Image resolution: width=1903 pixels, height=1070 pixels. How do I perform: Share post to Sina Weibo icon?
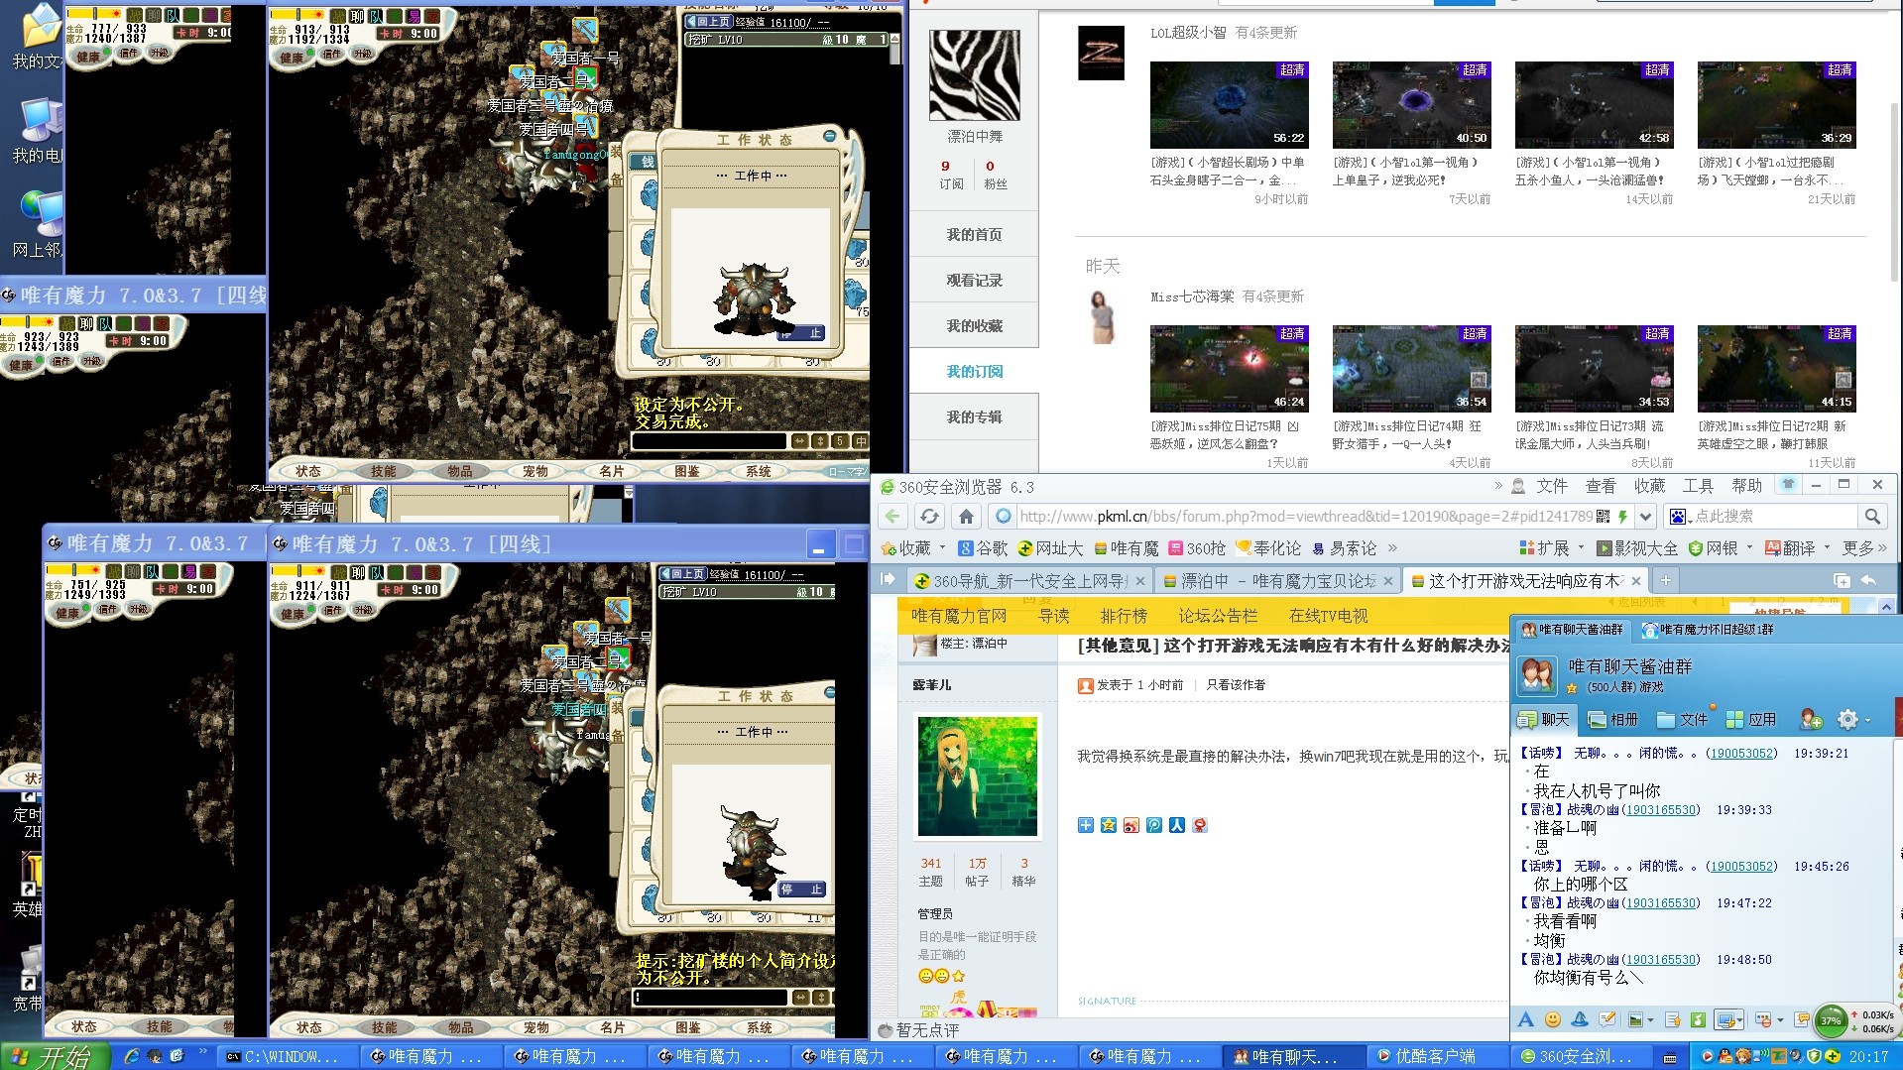1131,825
